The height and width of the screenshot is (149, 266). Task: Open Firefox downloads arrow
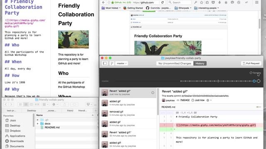219,2
